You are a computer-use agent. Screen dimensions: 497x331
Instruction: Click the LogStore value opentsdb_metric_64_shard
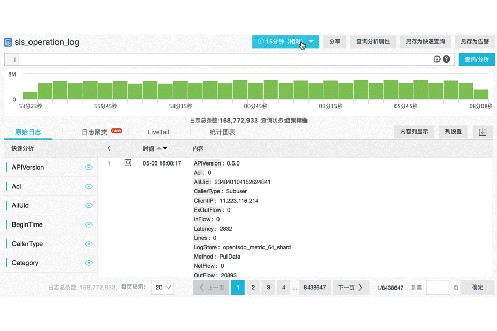coord(257,247)
